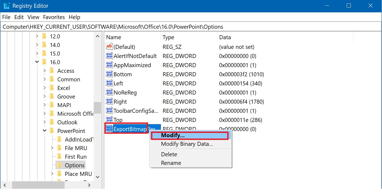This screenshot has height=192, width=382.
Task: Click Delete in the context menu
Action: point(169,154)
